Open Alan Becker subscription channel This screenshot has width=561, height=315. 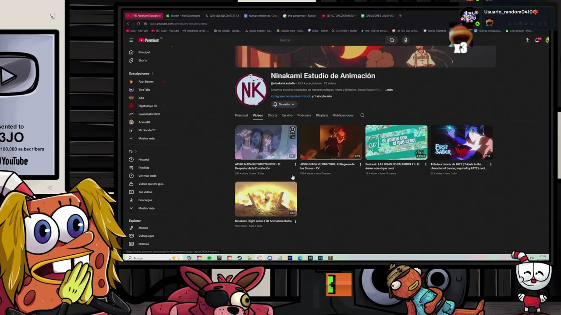pyautogui.click(x=146, y=82)
